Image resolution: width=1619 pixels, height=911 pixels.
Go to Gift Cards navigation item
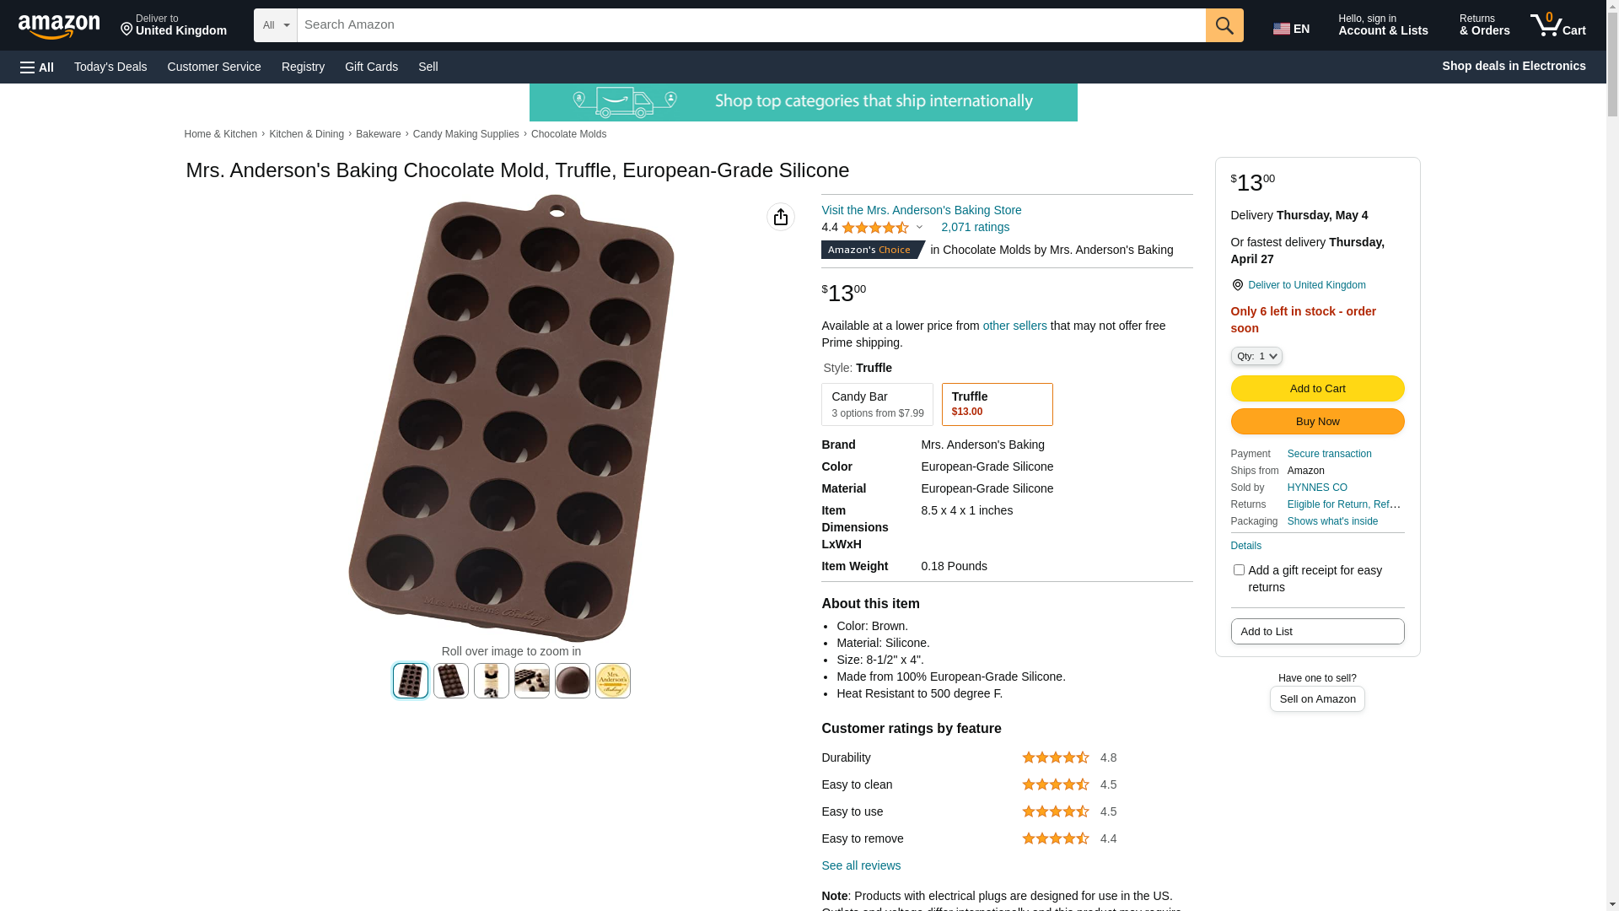coord(371,67)
